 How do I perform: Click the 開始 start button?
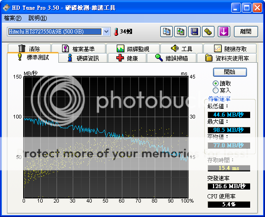[230, 72]
